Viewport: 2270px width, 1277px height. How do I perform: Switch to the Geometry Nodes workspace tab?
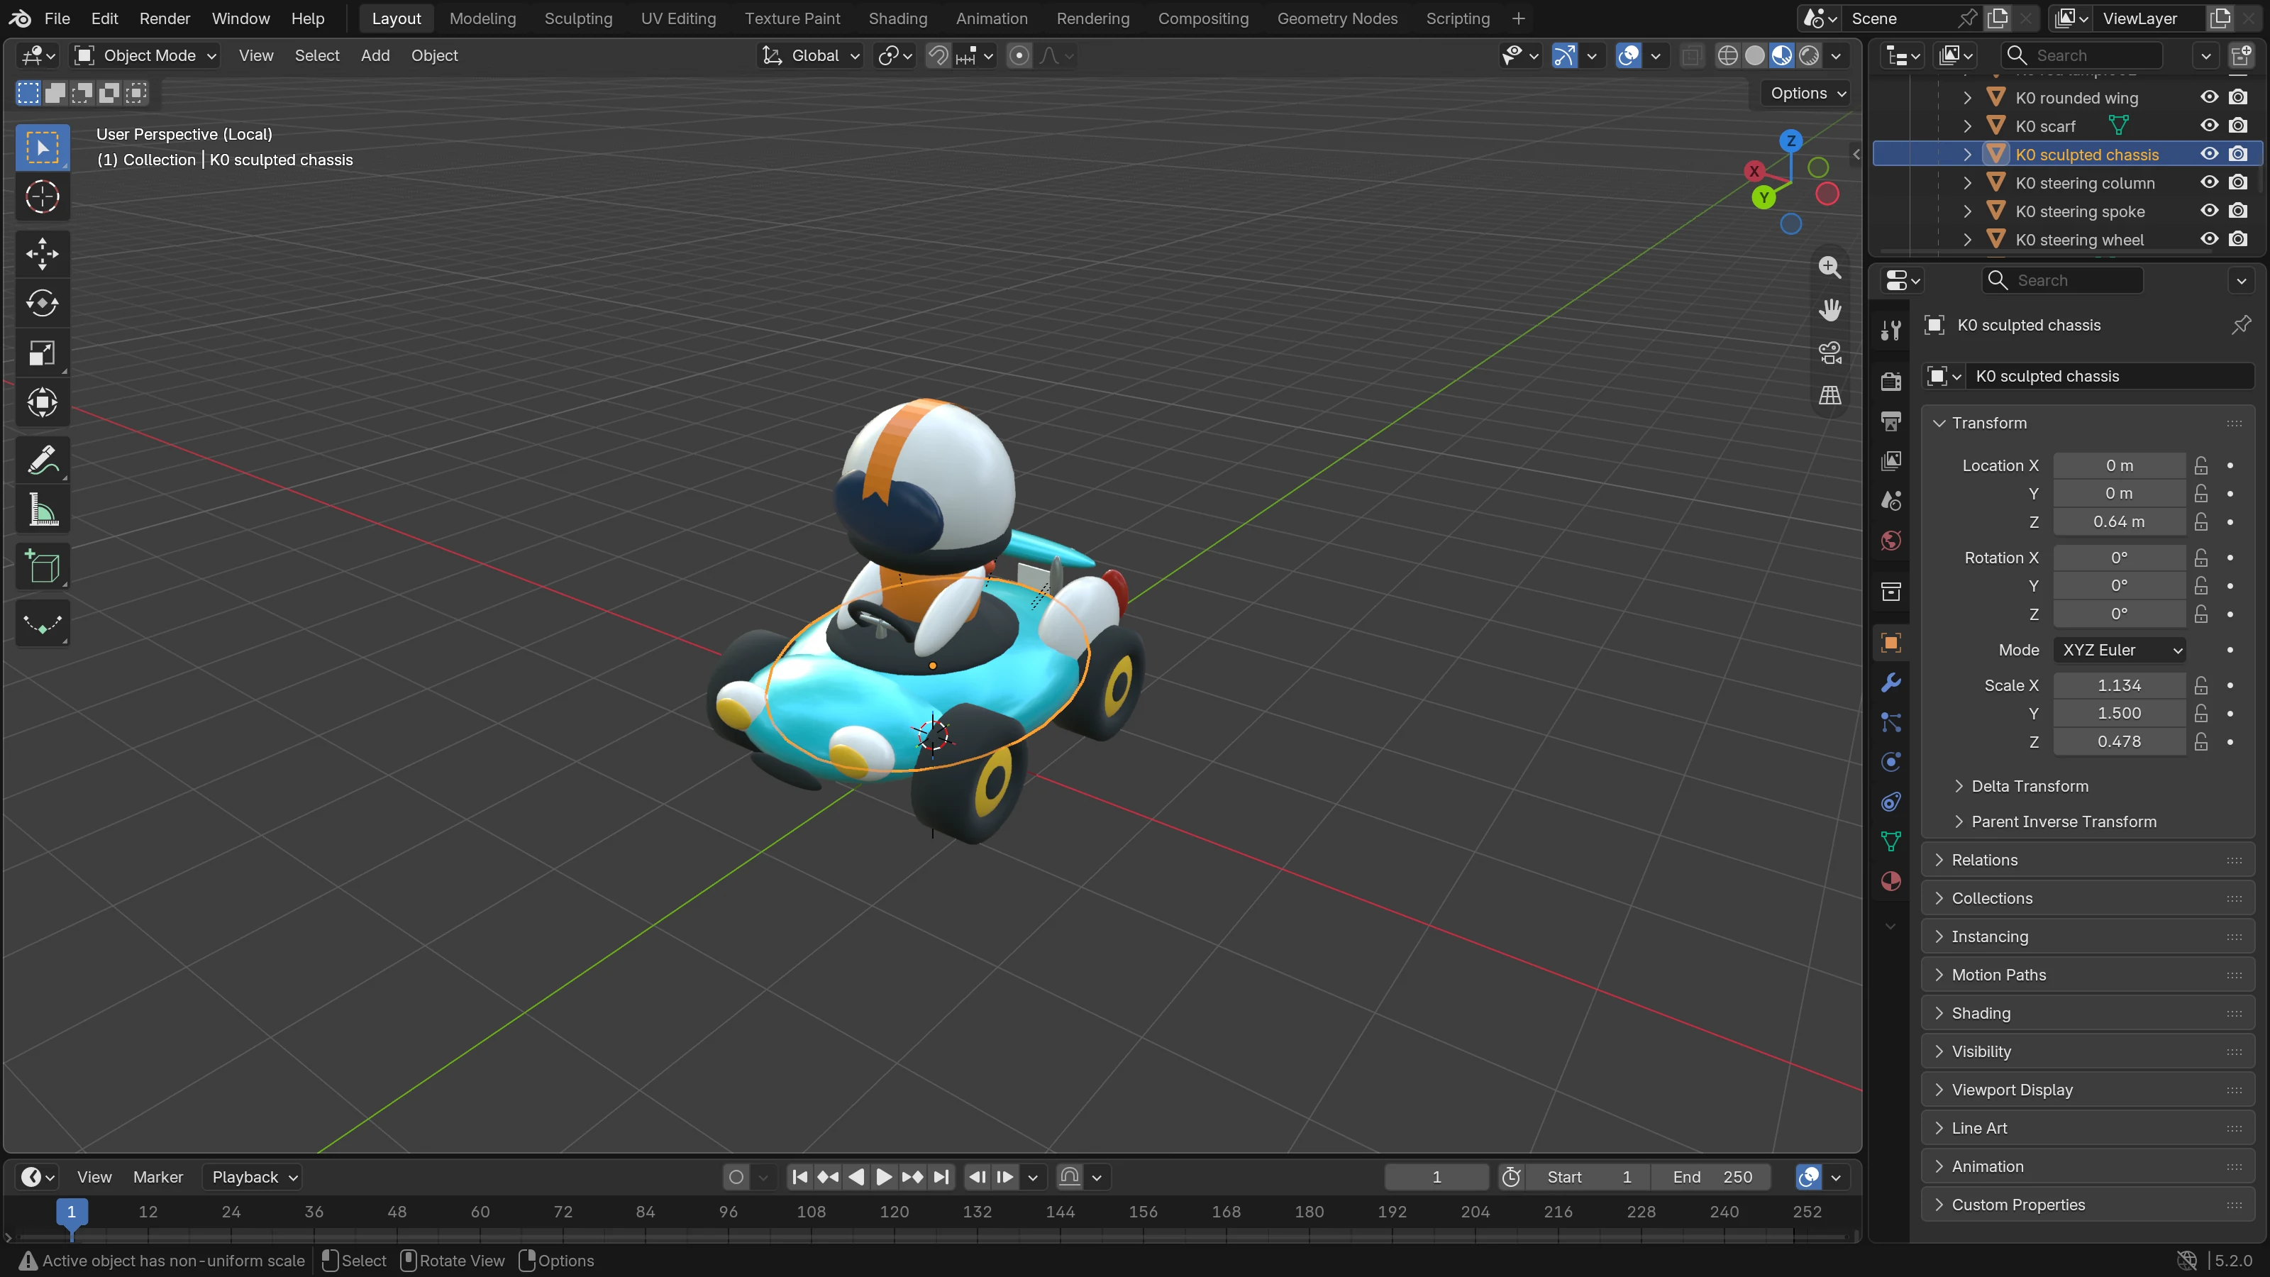pos(1336,18)
